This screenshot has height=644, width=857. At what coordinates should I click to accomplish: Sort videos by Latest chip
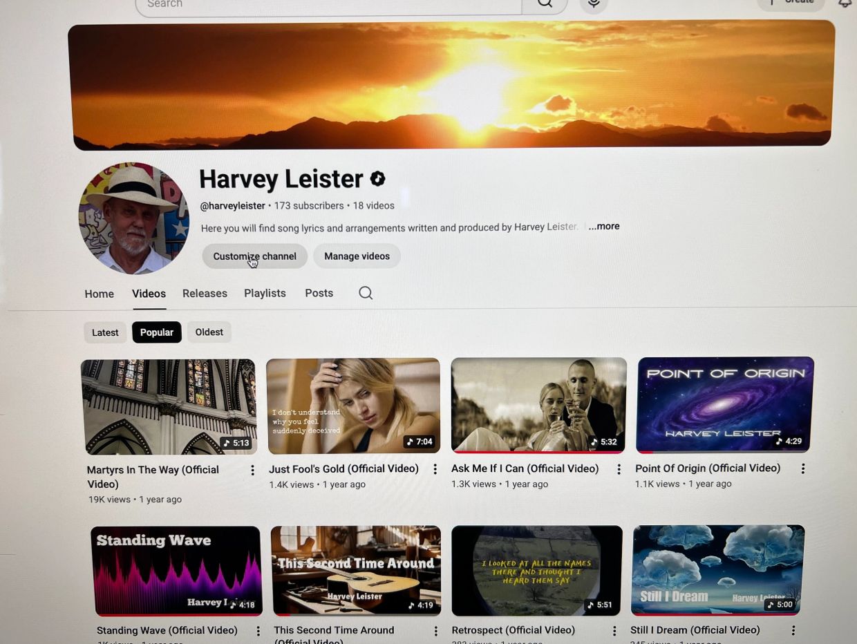[105, 332]
